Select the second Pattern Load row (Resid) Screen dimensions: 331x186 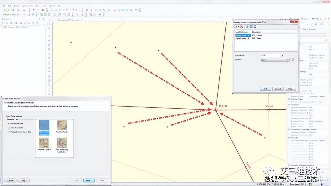tap(266, 38)
